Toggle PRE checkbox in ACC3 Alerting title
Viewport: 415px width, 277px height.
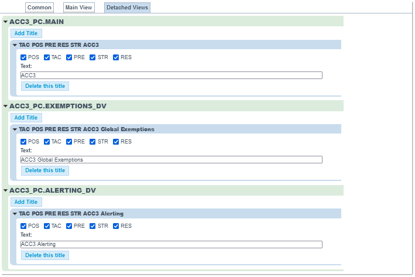point(70,226)
